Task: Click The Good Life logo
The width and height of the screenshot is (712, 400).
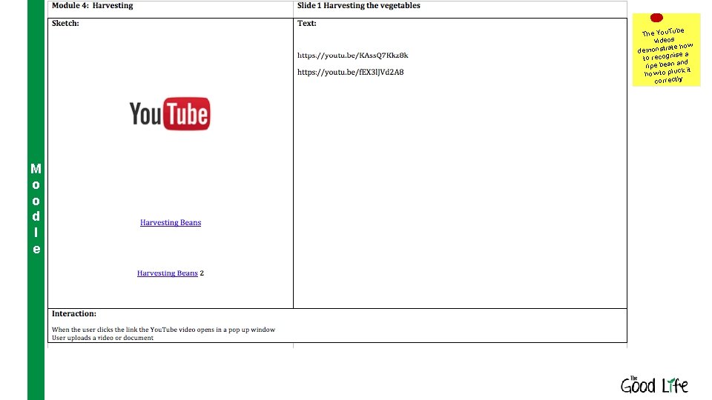Action: point(654,384)
